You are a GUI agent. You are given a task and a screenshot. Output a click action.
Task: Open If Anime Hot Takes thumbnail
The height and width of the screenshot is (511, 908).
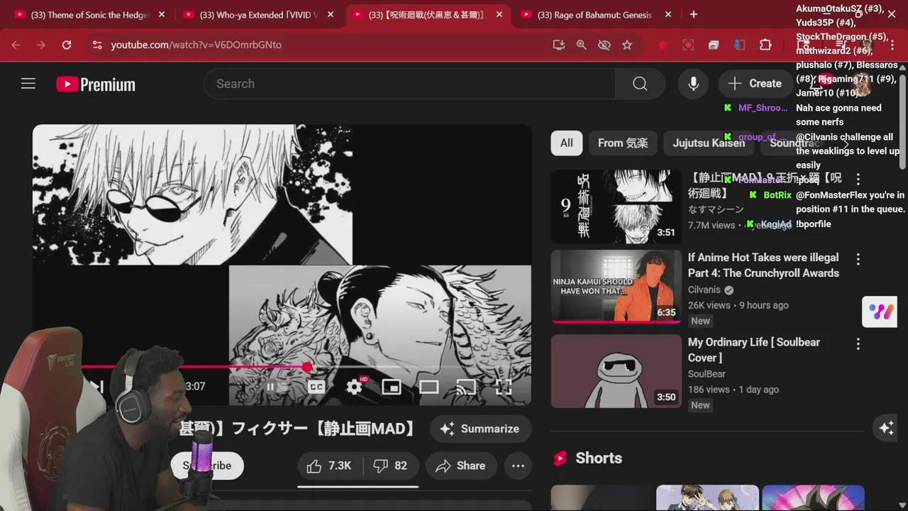tap(616, 286)
